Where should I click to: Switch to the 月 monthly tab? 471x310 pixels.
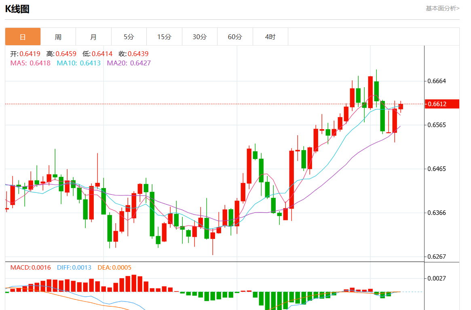coord(94,37)
